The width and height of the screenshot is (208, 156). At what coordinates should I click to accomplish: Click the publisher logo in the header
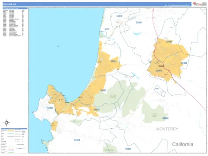point(200,4)
